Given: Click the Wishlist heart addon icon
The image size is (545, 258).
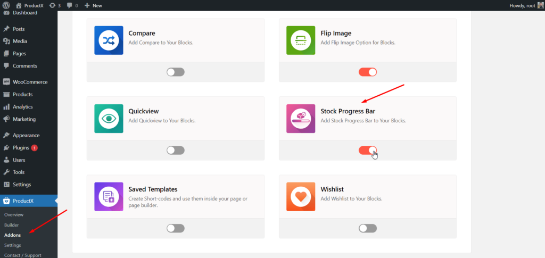Looking at the screenshot, I should tap(301, 196).
